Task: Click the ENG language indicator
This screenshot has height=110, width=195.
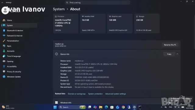Action: 170,107
